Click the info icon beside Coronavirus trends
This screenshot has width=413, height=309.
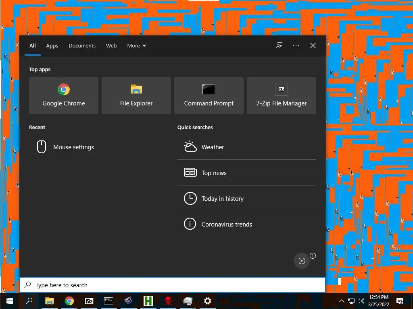(190, 224)
